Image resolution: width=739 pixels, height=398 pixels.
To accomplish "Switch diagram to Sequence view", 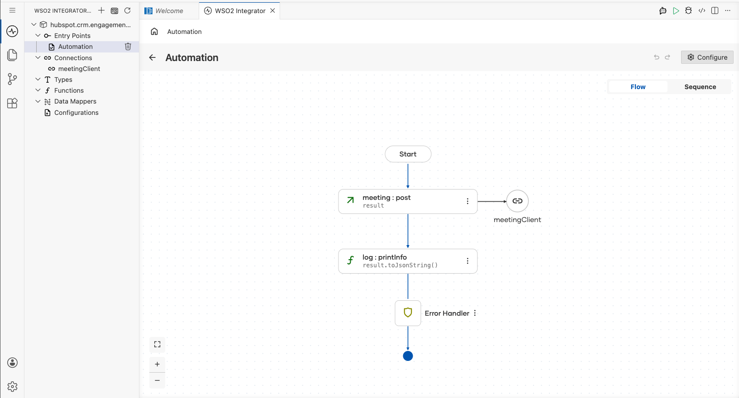I will click(700, 87).
